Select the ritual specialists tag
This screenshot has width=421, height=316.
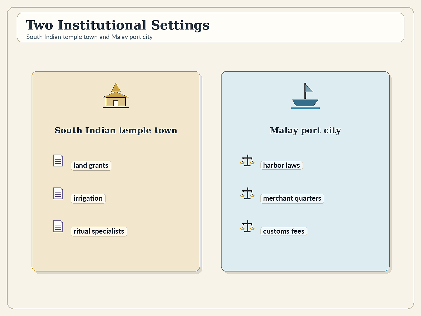[99, 231]
